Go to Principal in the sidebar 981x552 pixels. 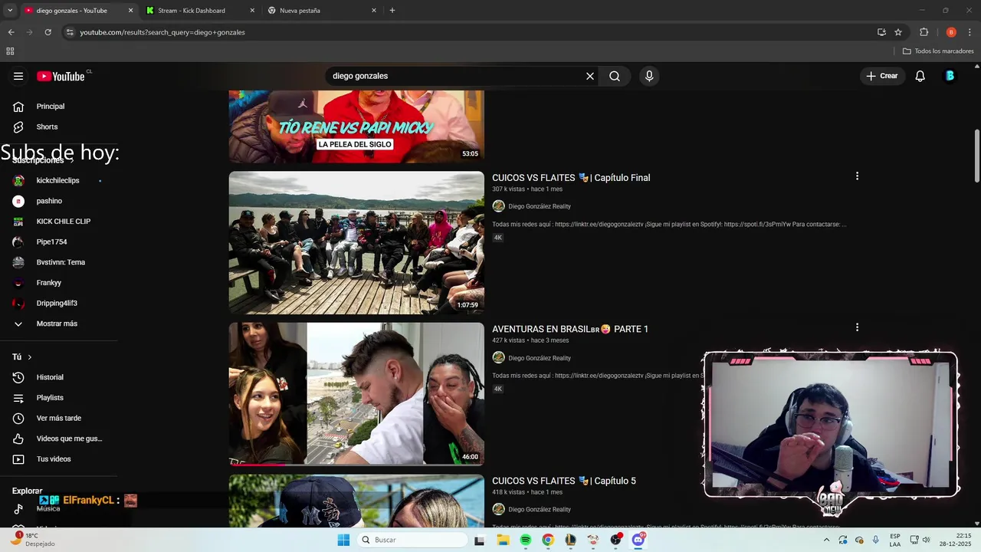click(x=51, y=107)
